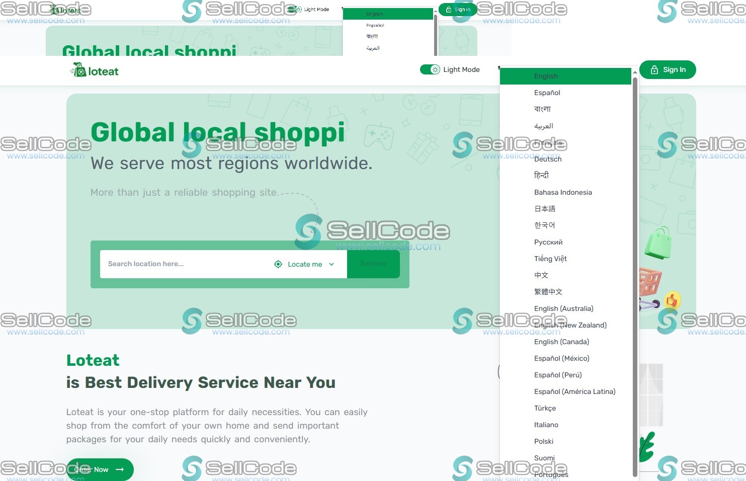Choose Deutsch in the language list
Image resolution: width=746 pixels, height=481 pixels.
pos(548,159)
